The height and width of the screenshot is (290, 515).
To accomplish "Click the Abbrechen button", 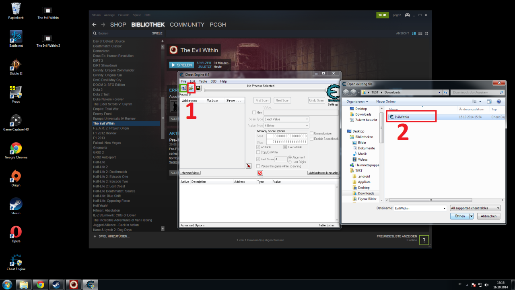I will click(x=488, y=216).
